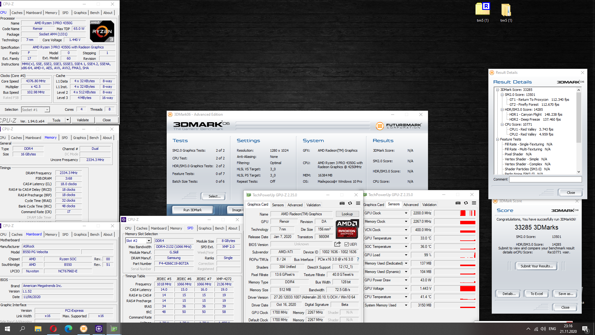Switch to Caches tab in top CPU-Z window
The image size is (595, 335).
coord(17,13)
